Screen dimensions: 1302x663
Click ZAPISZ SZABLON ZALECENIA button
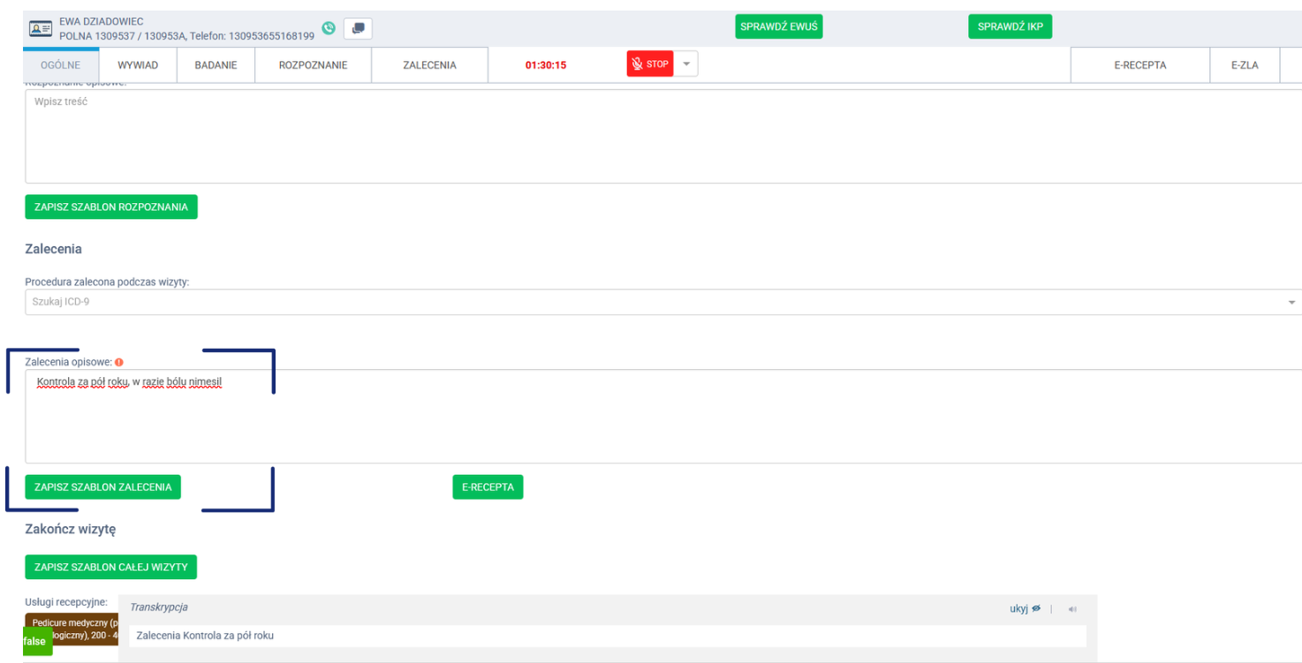102,487
